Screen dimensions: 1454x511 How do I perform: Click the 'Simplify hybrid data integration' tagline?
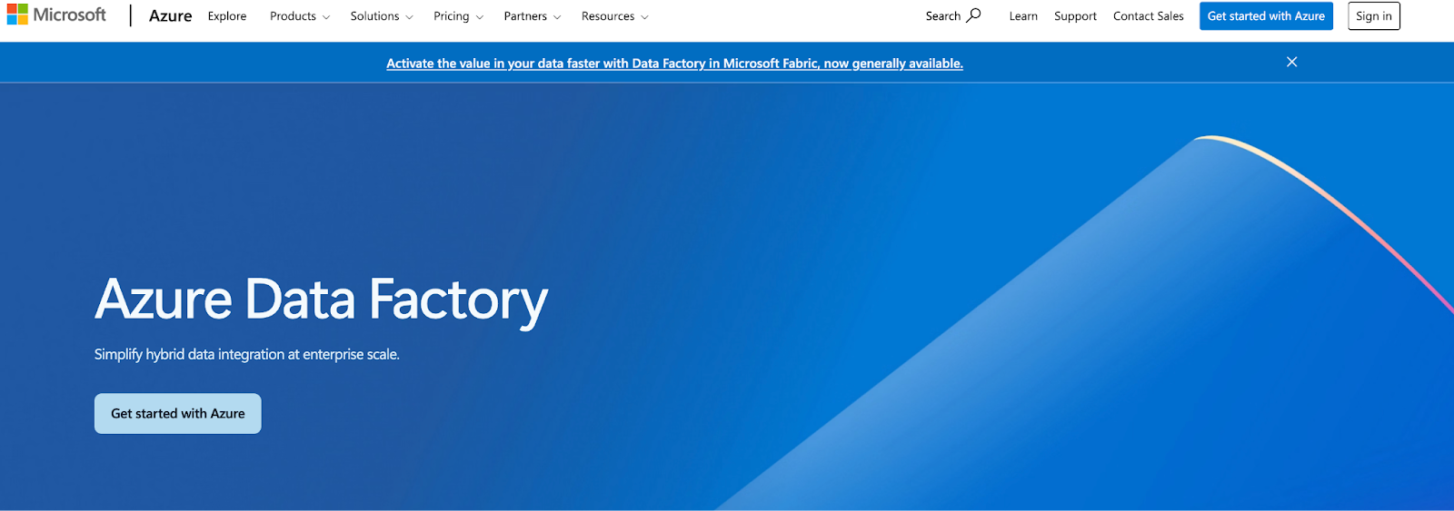tap(247, 354)
